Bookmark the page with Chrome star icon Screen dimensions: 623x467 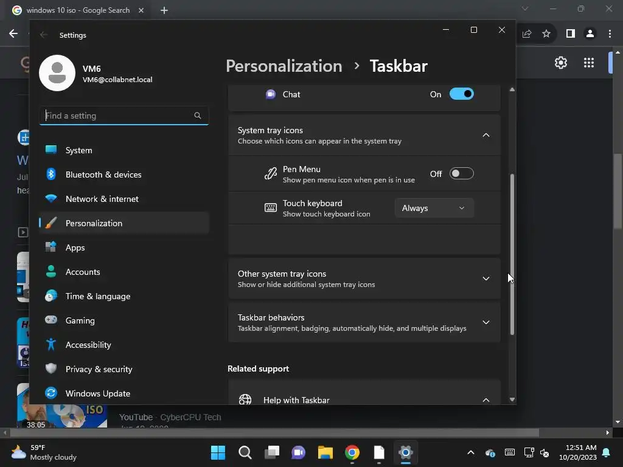[x=546, y=34]
